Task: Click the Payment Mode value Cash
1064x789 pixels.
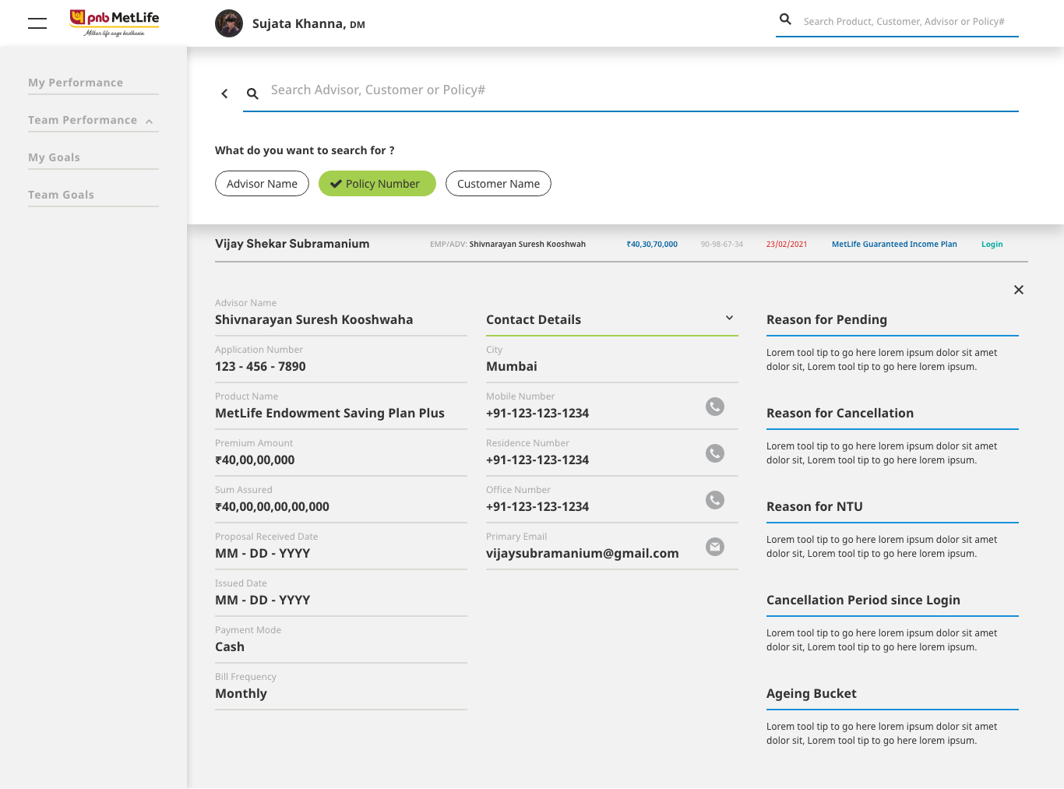Action: point(230,647)
